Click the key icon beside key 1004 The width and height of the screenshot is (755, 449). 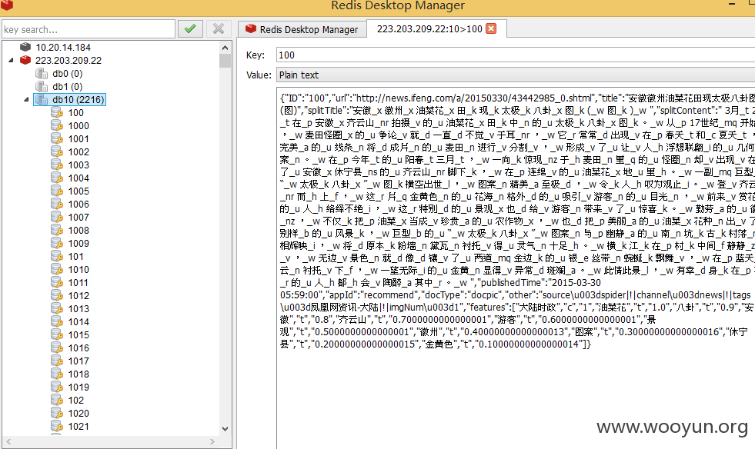pos(57,178)
